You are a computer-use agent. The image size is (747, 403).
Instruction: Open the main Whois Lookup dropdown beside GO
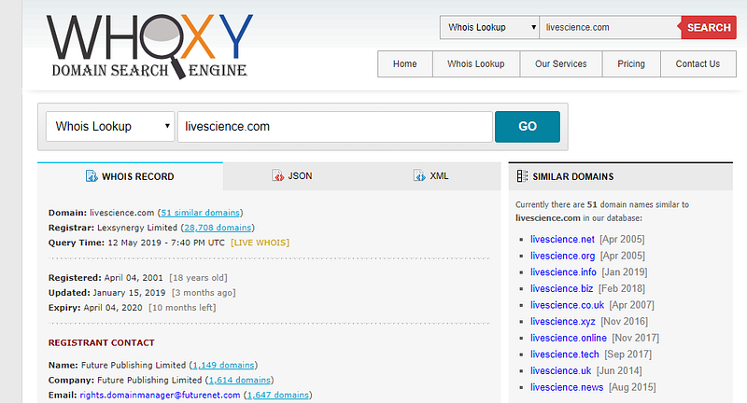click(110, 127)
